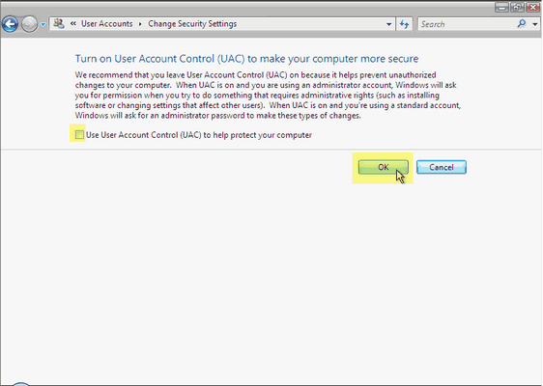
Task: Click the magnifying glass search icon
Action: pos(522,24)
